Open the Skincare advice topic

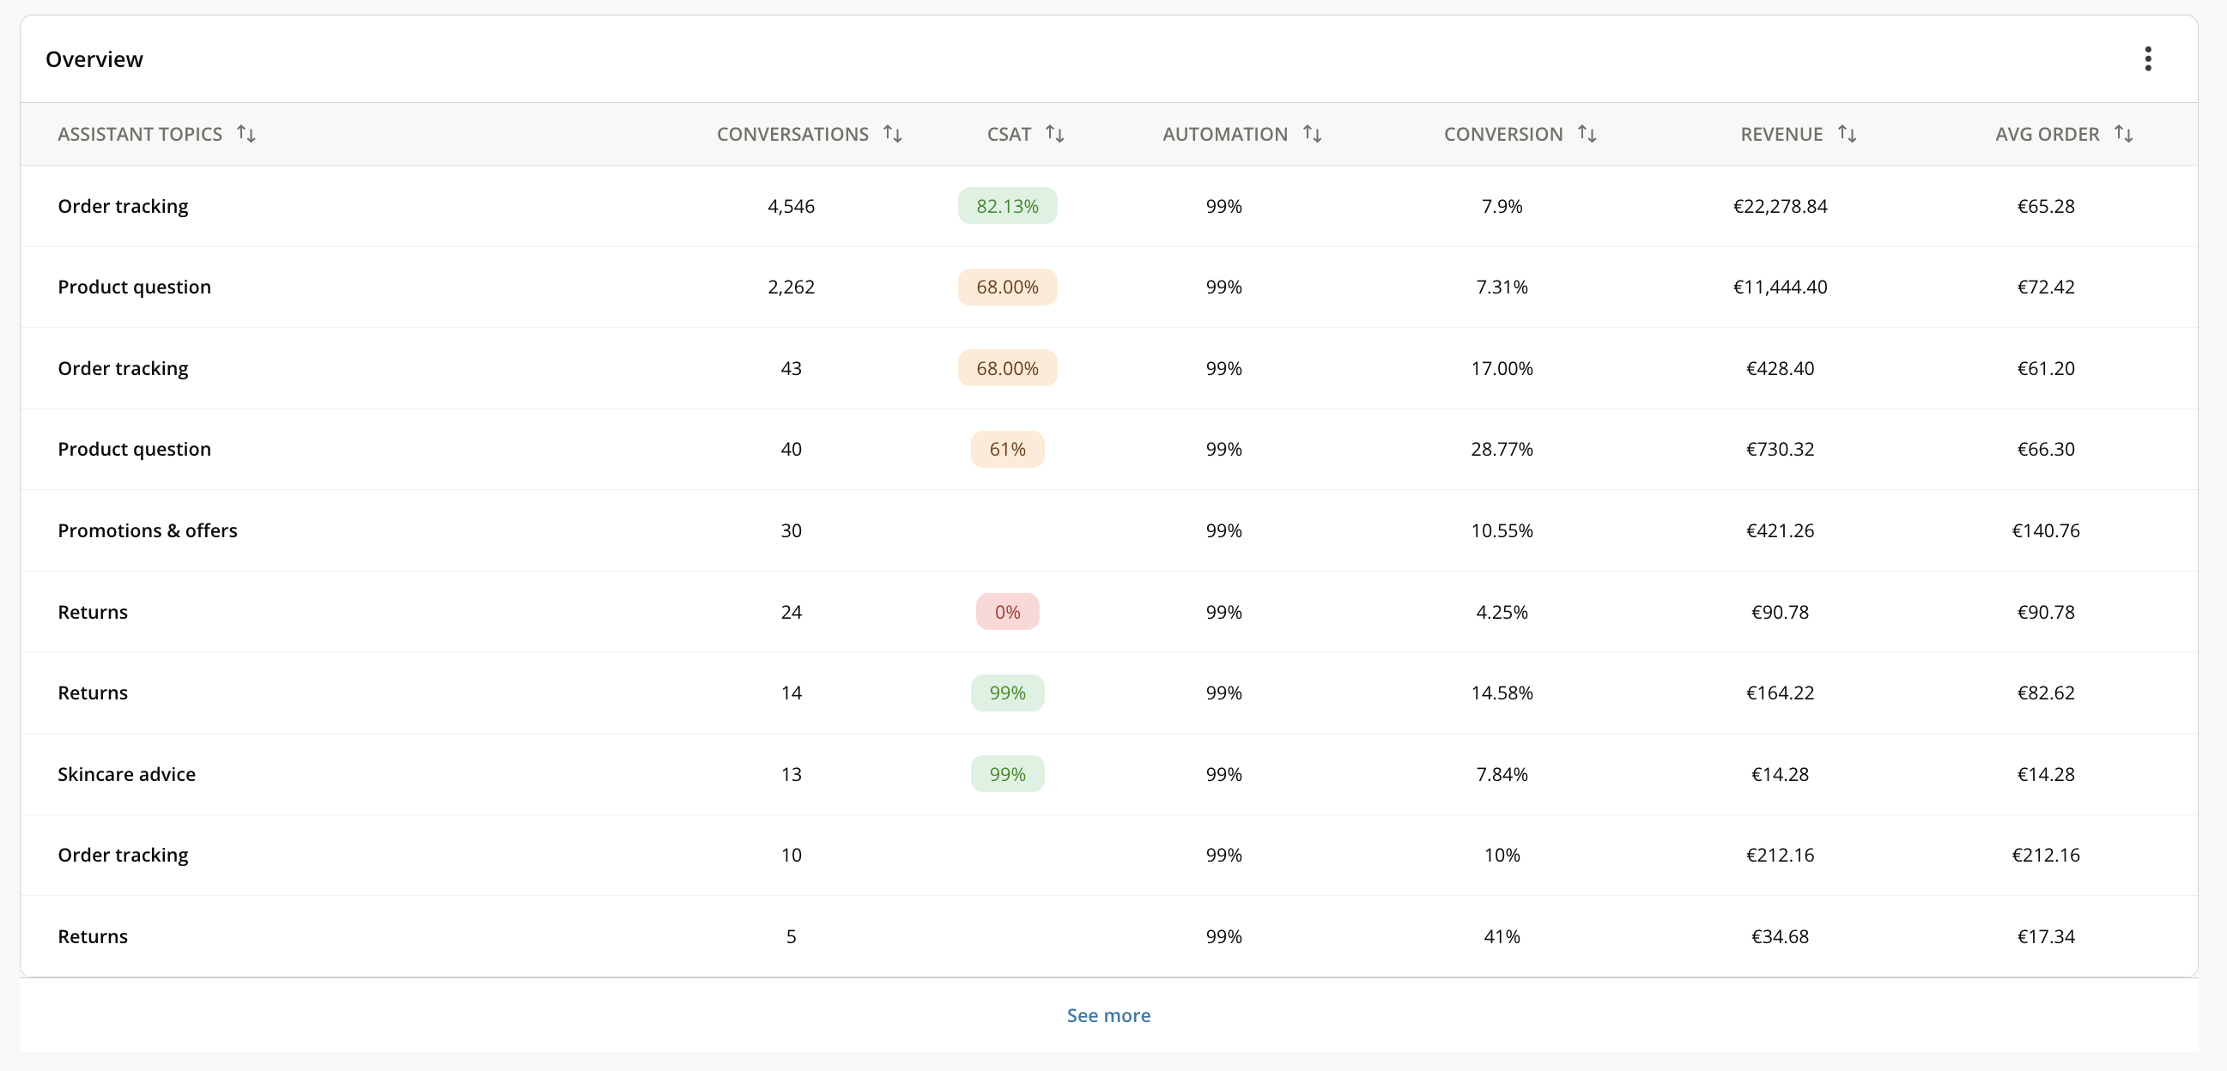click(x=126, y=774)
